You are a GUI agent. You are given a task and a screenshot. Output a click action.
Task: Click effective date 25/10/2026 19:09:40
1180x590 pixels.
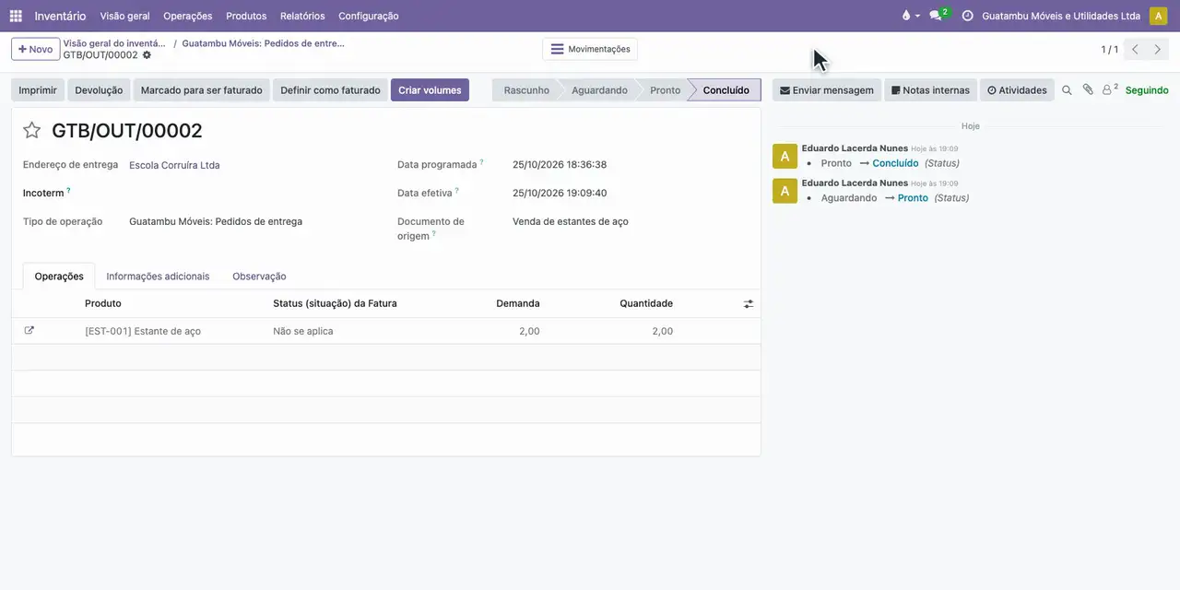(x=560, y=194)
